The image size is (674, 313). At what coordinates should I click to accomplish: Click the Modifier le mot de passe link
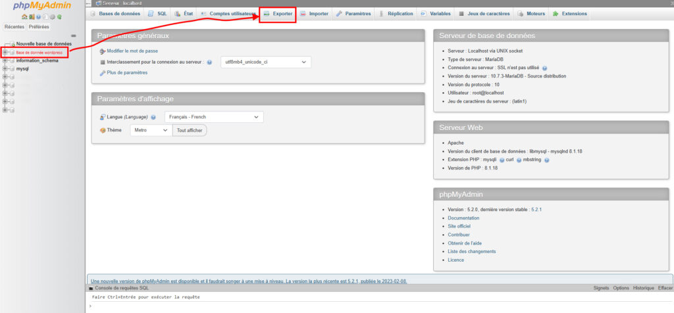click(x=132, y=51)
